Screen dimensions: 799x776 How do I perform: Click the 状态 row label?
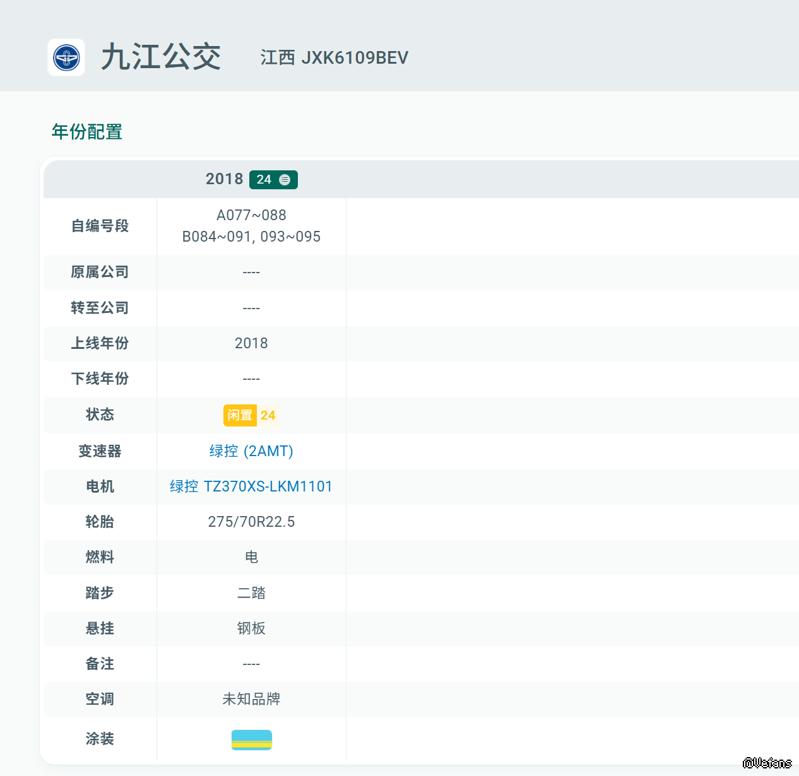click(100, 414)
